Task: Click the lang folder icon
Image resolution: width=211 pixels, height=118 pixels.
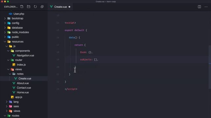Action: 11,102
